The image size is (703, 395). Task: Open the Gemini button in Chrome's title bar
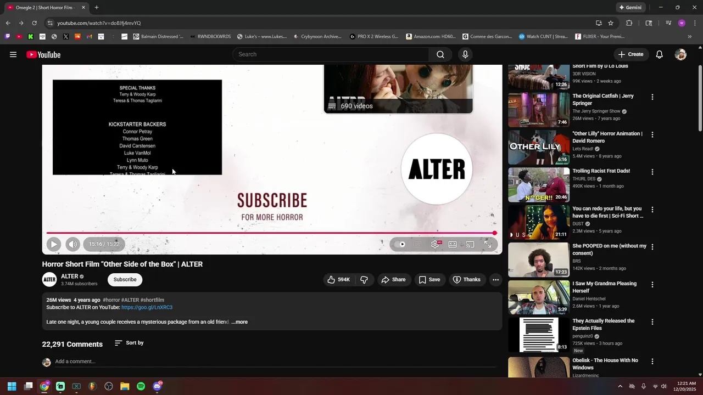630,8
